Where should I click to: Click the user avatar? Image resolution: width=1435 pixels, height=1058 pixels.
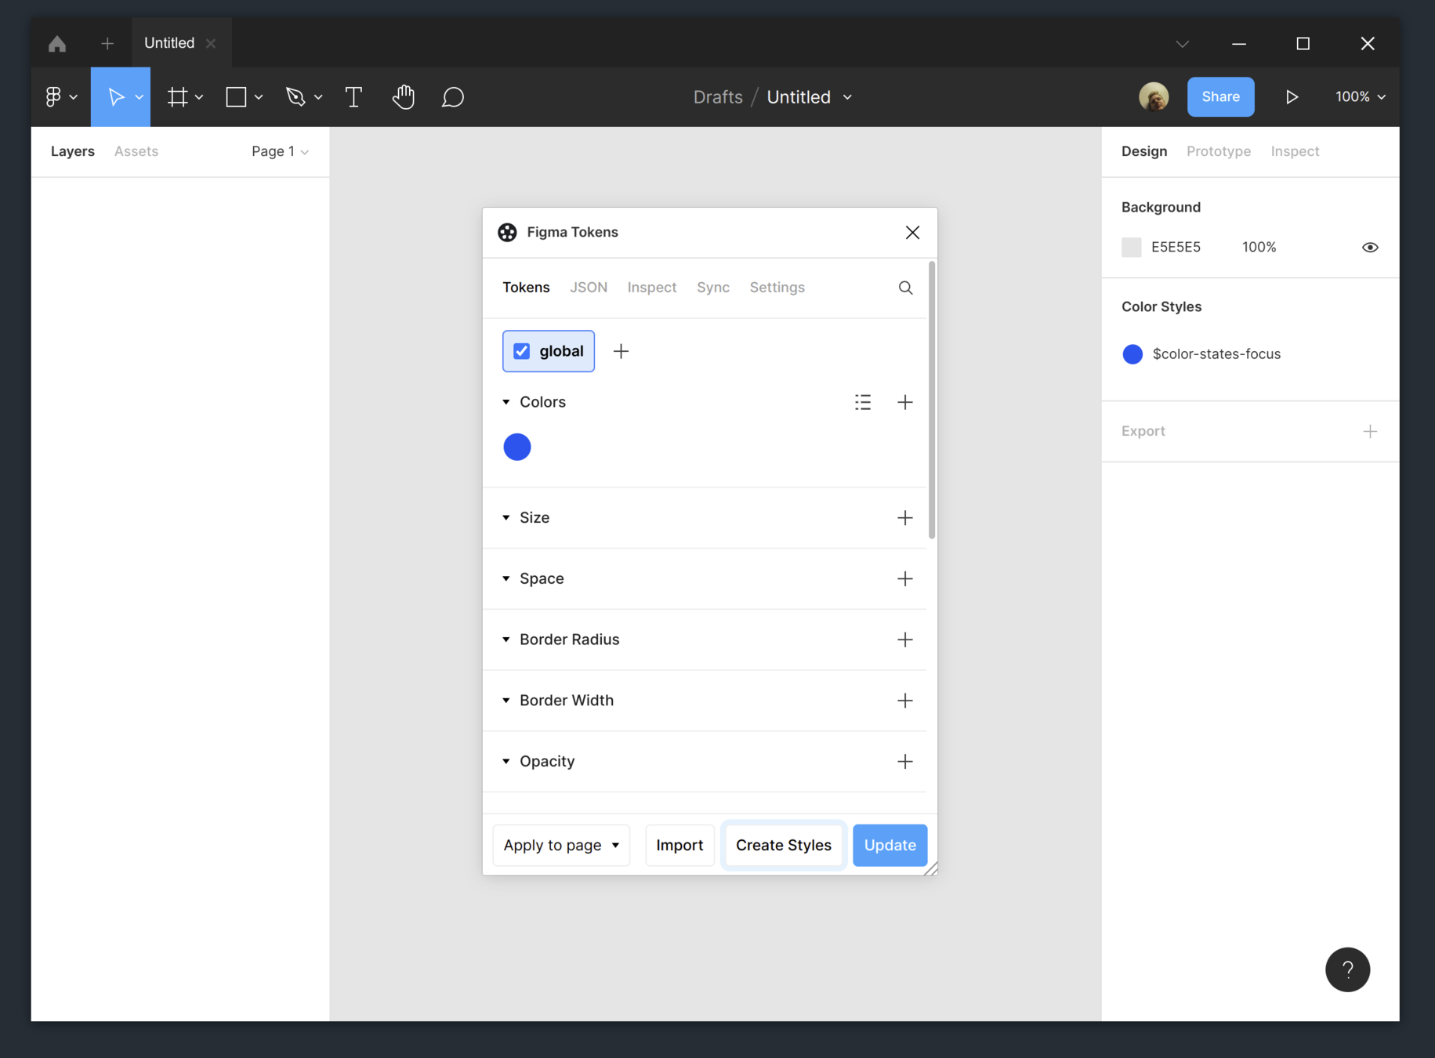(x=1154, y=96)
